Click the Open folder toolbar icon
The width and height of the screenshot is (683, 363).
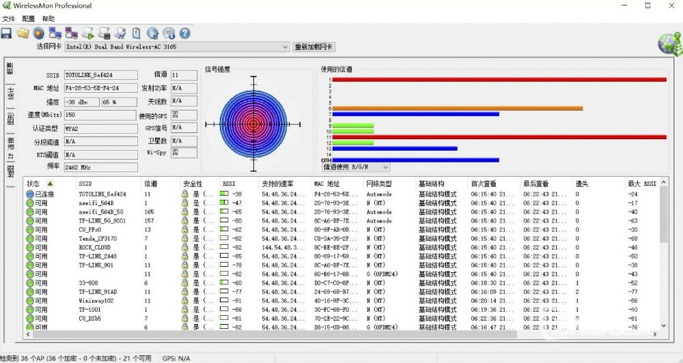[x=23, y=33]
